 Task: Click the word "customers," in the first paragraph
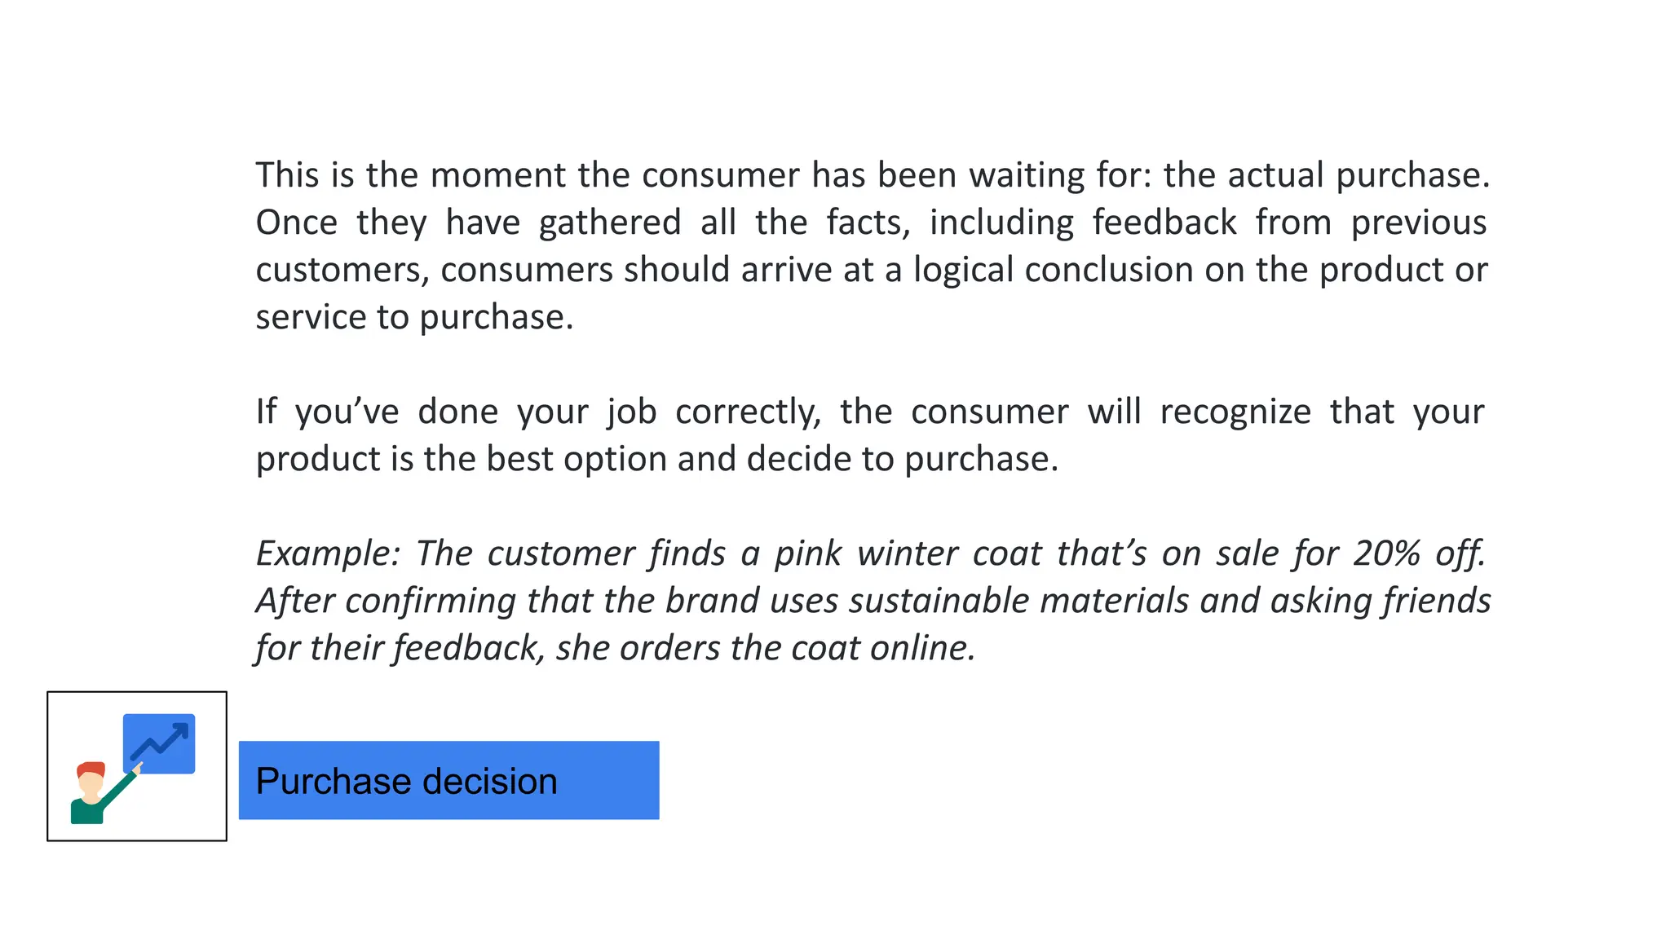(342, 270)
